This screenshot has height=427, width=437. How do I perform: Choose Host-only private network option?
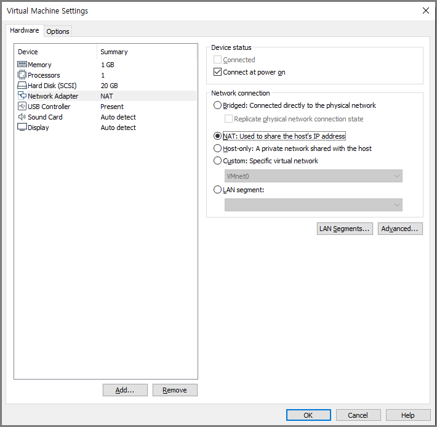tap(217, 148)
